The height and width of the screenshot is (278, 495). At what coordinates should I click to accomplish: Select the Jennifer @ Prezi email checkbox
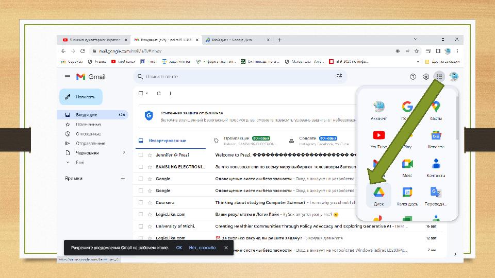(141, 155)
